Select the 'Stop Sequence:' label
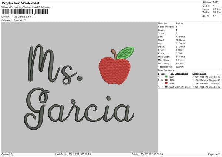 [x=166, y=70]
